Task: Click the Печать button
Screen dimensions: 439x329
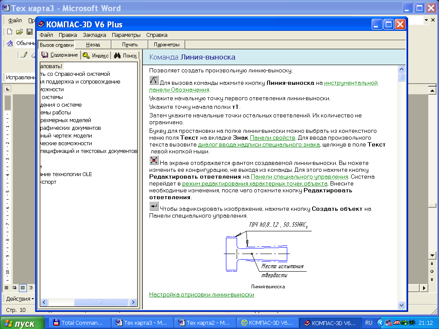Action: click(x=130, y=45)
